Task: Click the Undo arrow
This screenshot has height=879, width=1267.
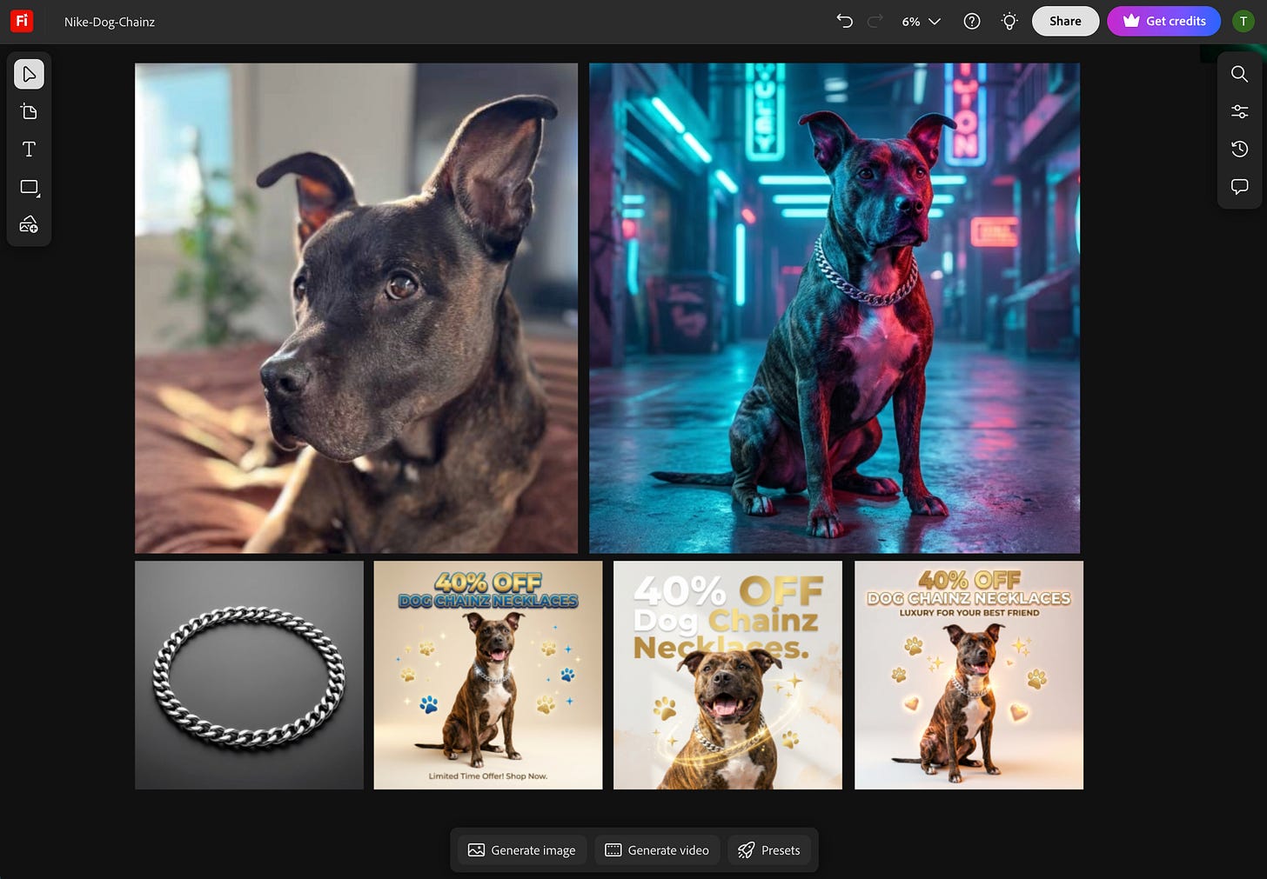Action: 843,21
